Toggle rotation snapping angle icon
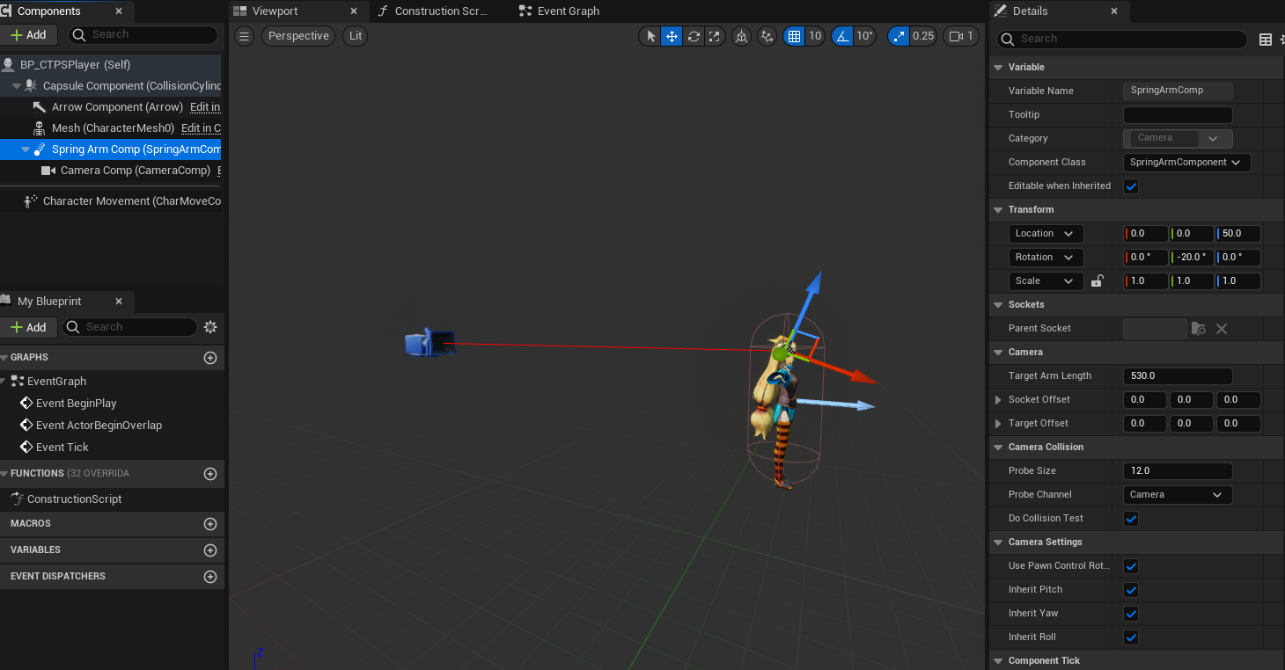Screen dimensions: 1285x670 coord(842,36)
